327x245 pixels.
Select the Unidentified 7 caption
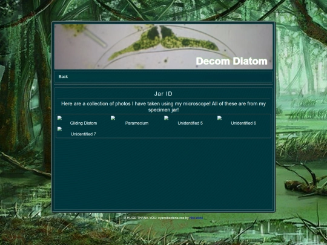(84, 134)
